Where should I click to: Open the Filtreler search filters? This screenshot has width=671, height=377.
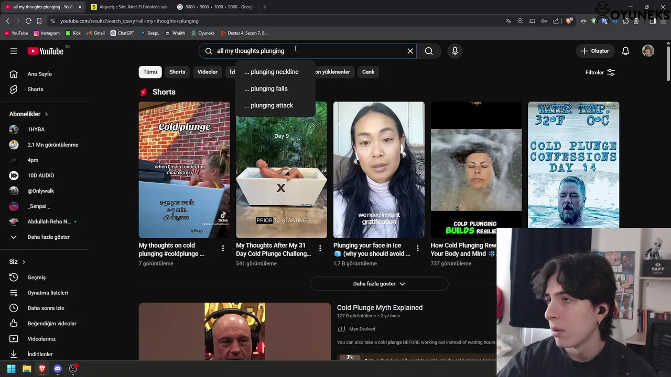tap(600, 72)
